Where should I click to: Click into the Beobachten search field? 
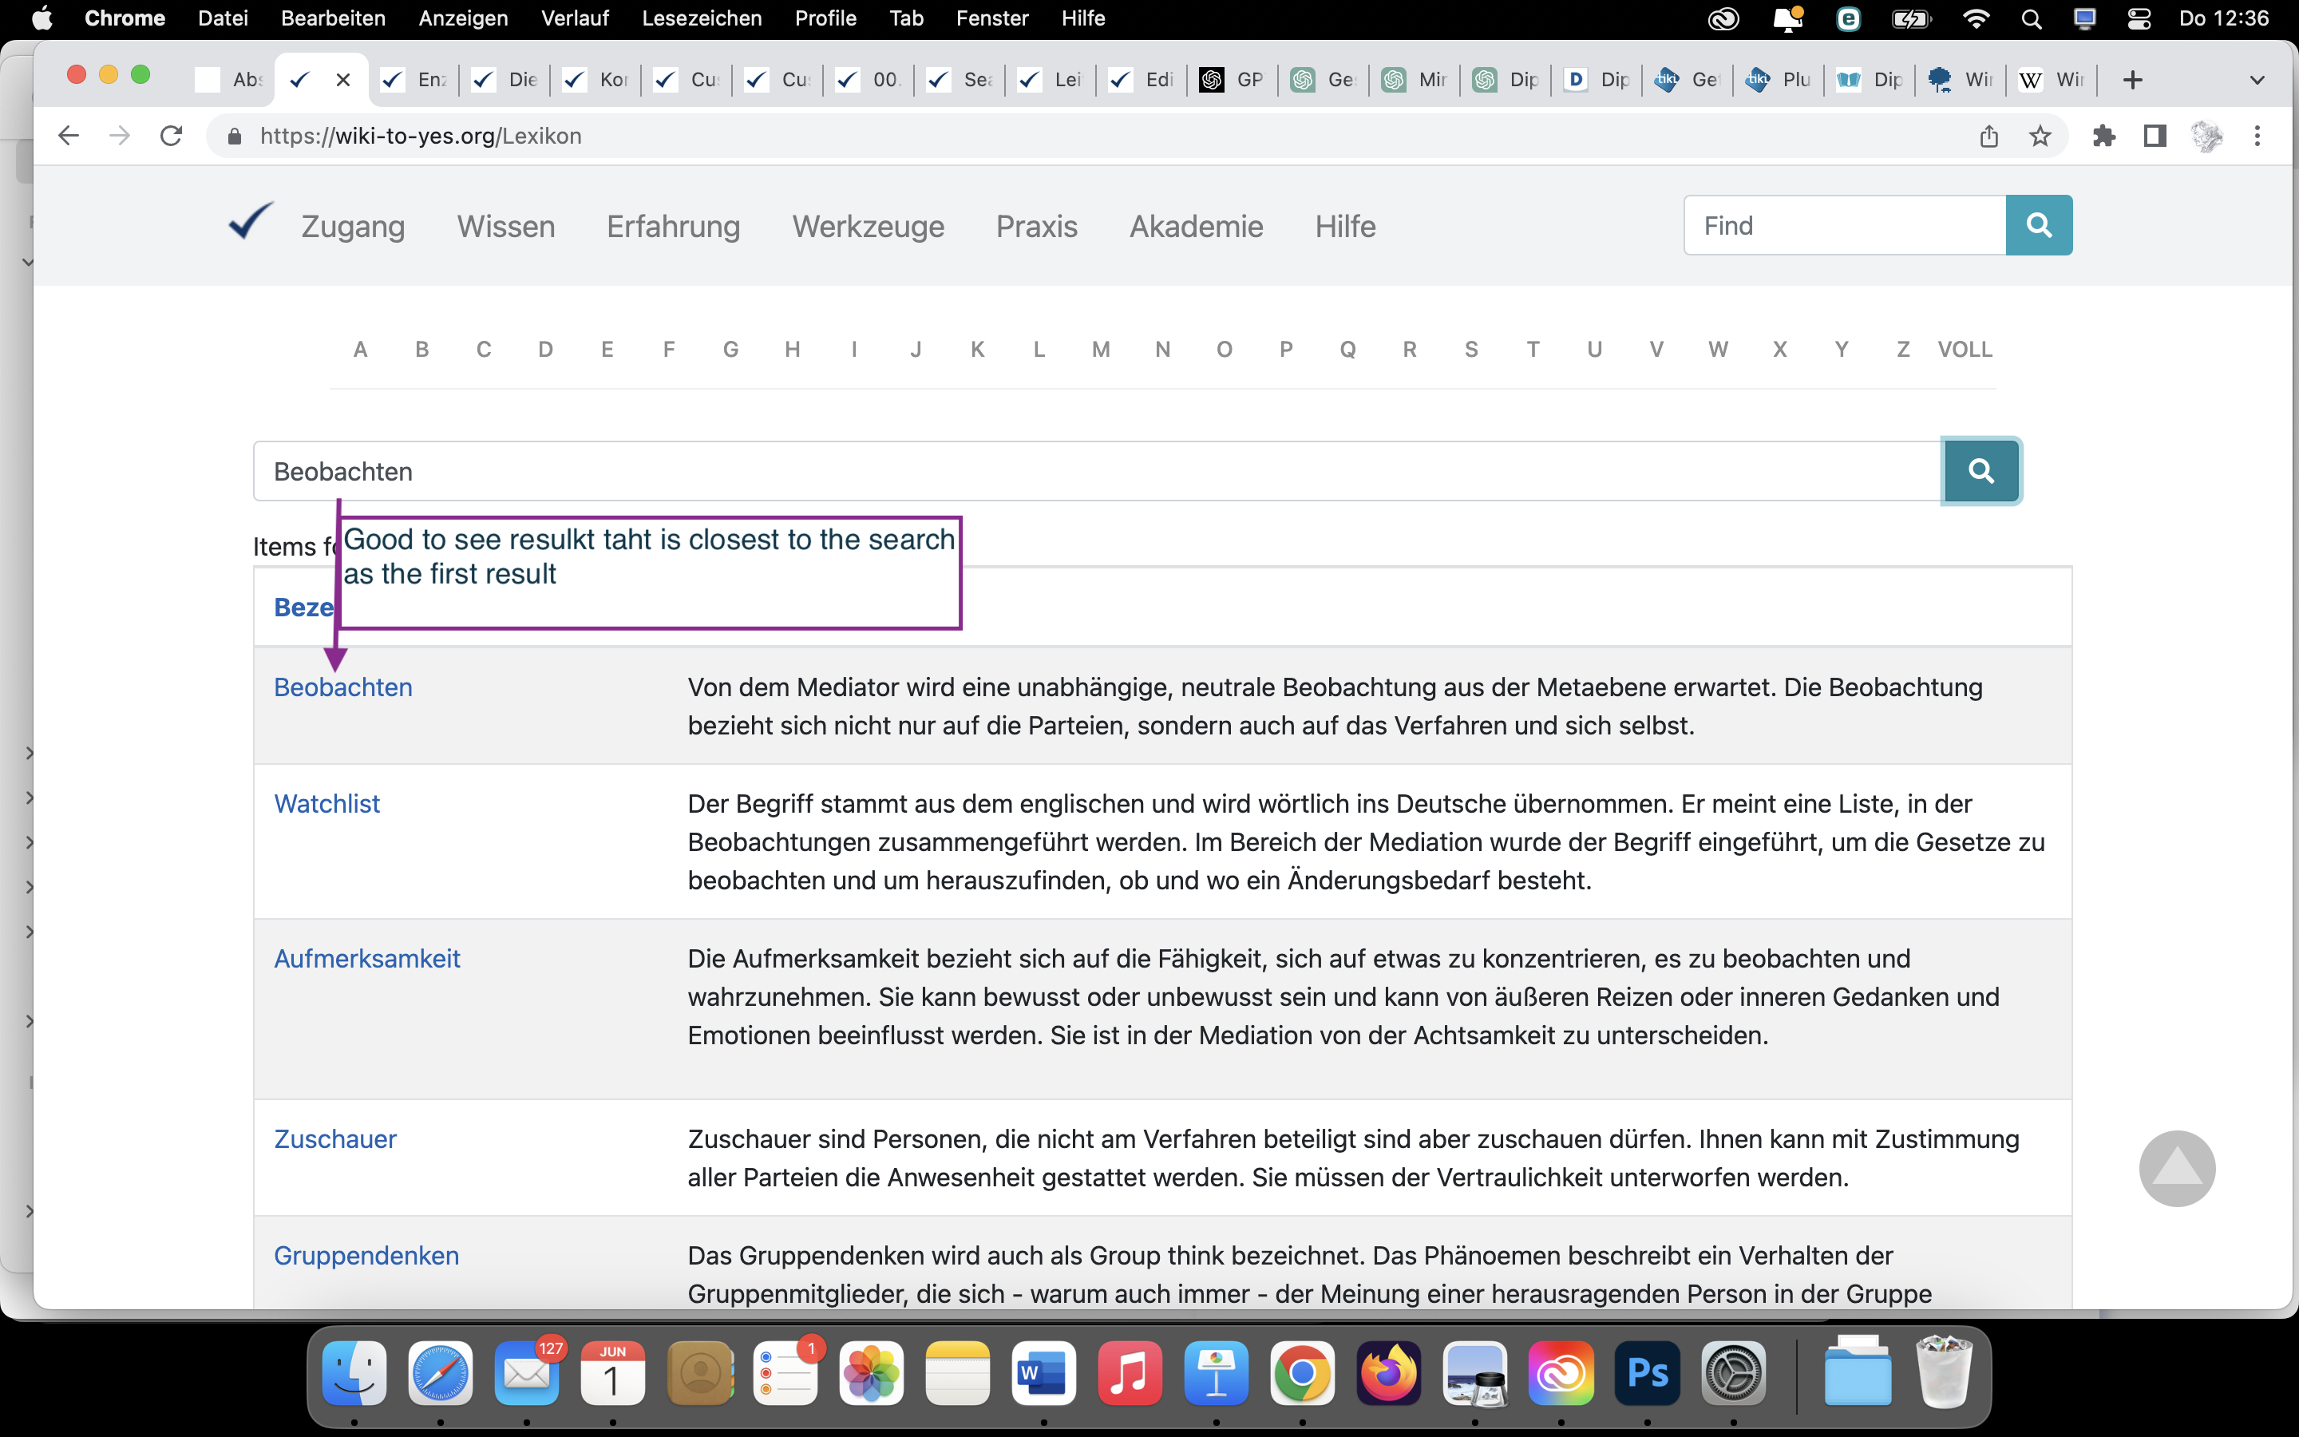1093,471
